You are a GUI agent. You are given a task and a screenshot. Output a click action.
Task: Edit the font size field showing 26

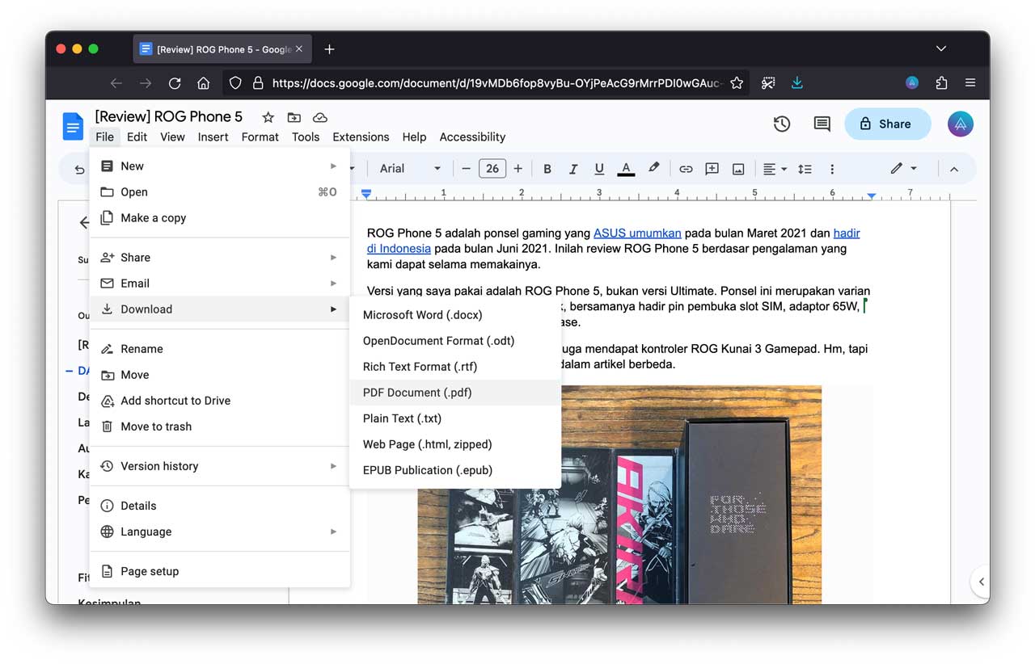click(492, 169)
